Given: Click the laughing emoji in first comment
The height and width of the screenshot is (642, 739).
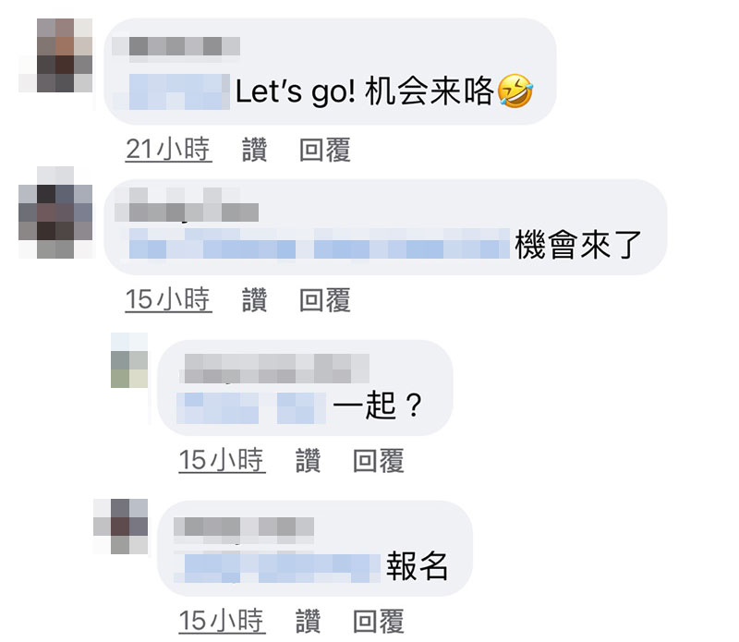Looking at the screenshot, I should pyautogui.click(x=515, y=91).
